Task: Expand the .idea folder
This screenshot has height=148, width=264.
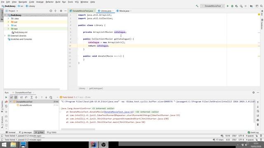Action: (8, 18)
